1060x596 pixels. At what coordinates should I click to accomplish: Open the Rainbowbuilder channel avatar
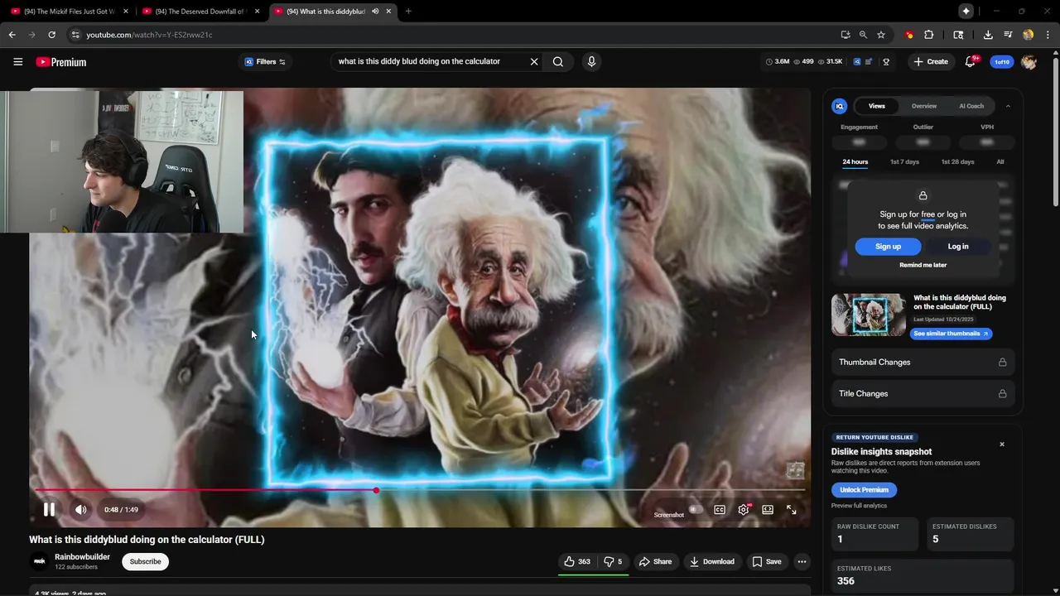[x=40, y=561]
